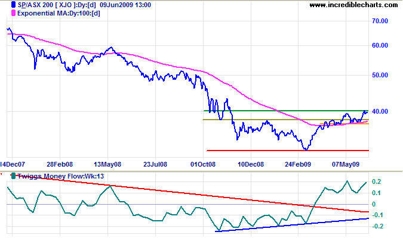This screenshot has height=238, width=403.
Task: Click the -0.2 money flow axis label
Action: coord(377,226)
